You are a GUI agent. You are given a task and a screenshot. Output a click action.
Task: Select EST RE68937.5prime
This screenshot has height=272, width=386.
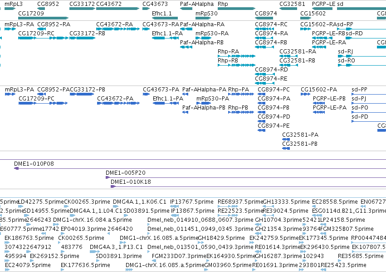(240, 202)
